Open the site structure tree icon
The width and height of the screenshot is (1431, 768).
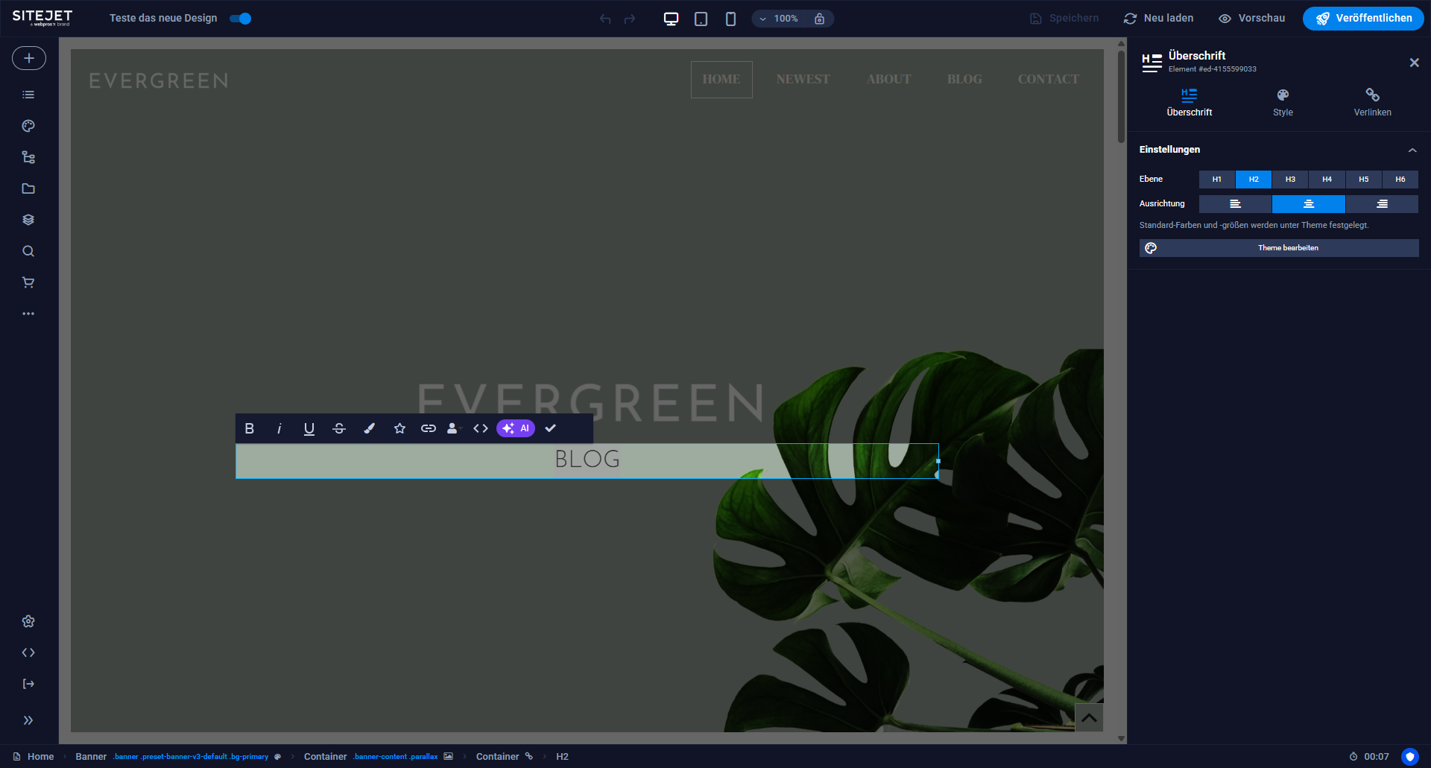28,157
